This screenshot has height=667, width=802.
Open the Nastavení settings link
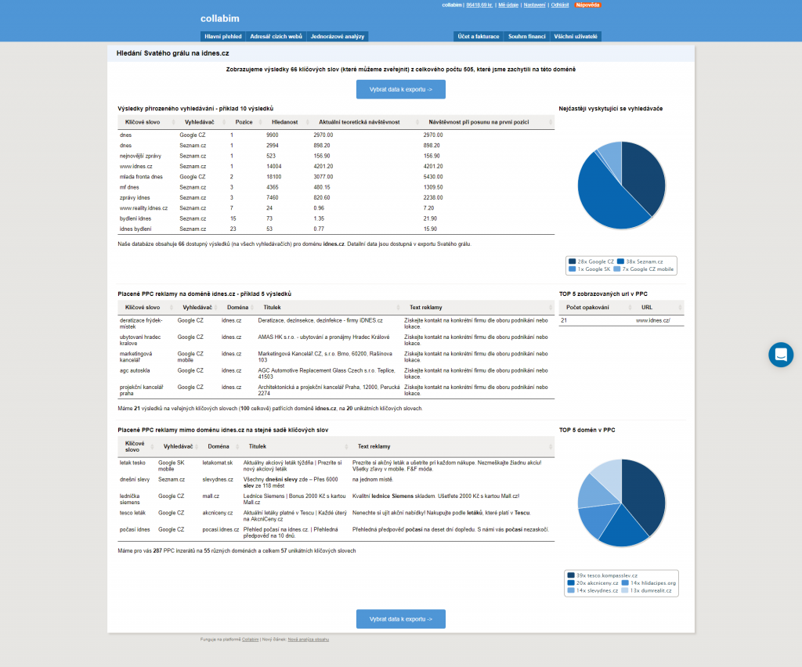coord(534,5)
